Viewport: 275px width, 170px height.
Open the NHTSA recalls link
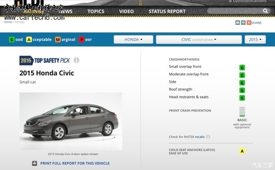click(x=200, y=137)
